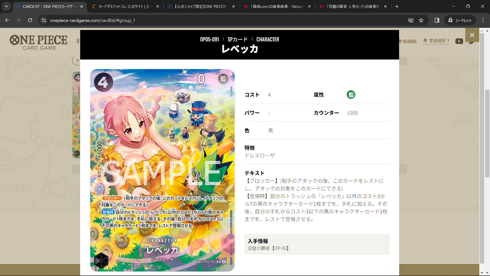Open a new browser tab
490x276 pixels.
tap(397, 6)
